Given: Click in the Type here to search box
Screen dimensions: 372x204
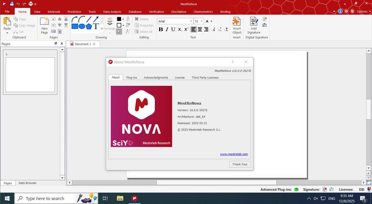Looking at the screenshot, I should pyautogui.click(x=45, y=198).
